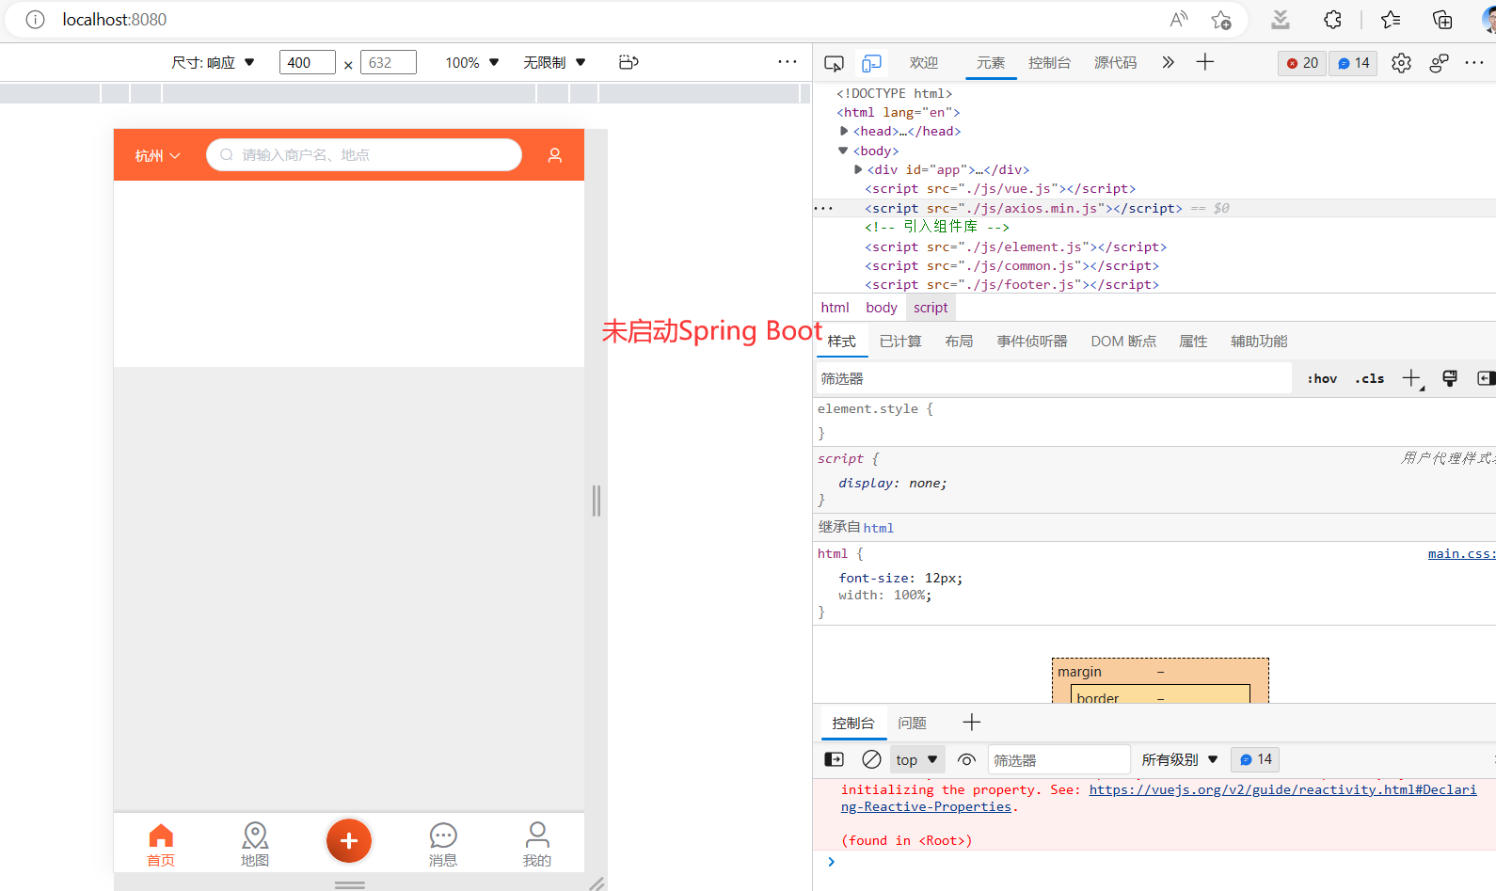Image resolution: width=1496 pixels, height=891 pixels.
Task: Switch to the 布局 layout tab
Action: pyautogui.click(x=959, y=341)
